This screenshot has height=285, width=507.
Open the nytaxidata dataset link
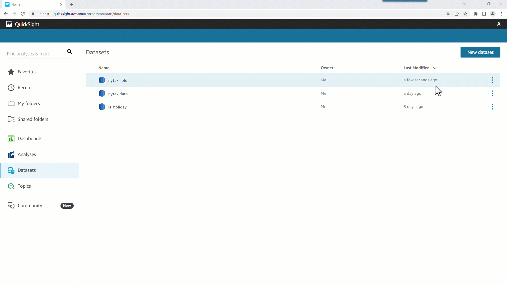[118, 93]
